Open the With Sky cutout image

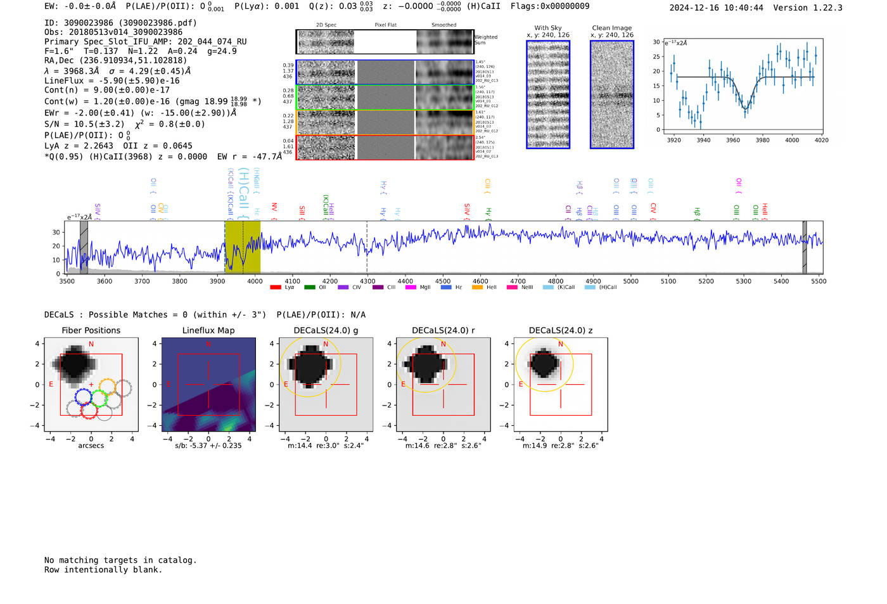point(548,94)
